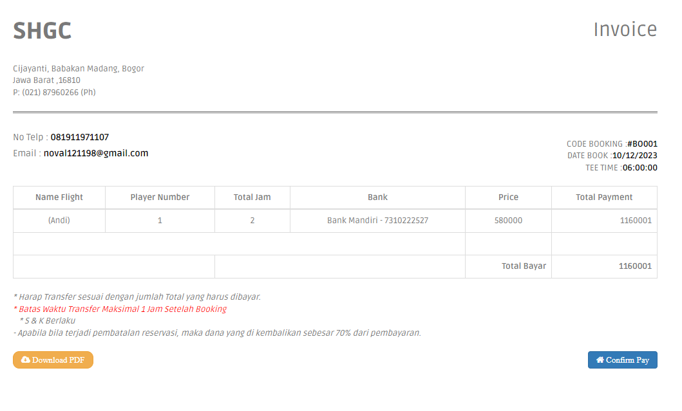Click the home icon on Confirm Pay
Image resolution: width=682 pixels, height=411 pixels.
click(x=600, y=360)
